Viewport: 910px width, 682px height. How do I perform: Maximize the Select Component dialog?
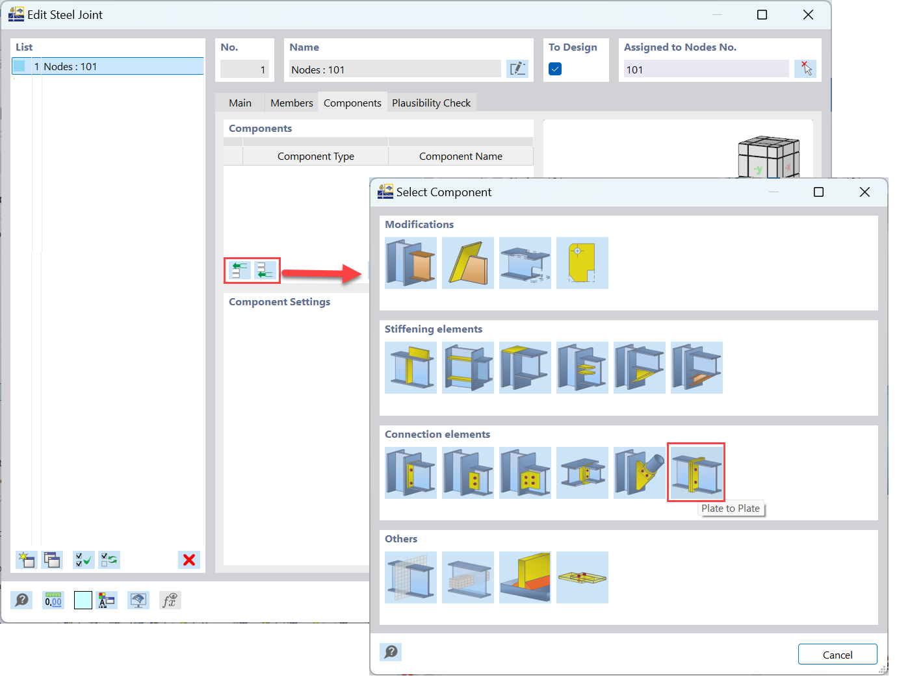click(819, 192)
